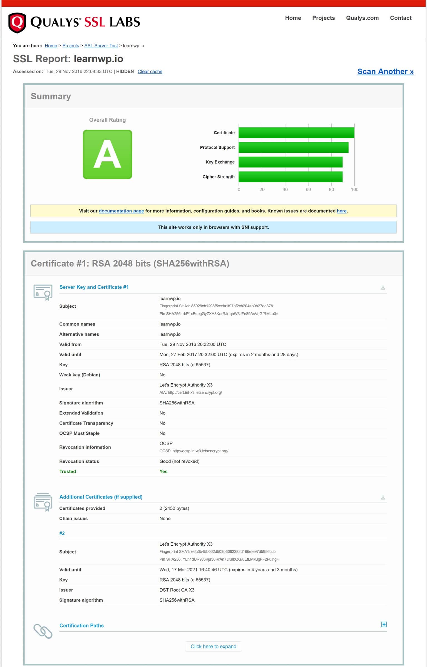Click the 'Extended Validation' row label

(x=81, y=413)
